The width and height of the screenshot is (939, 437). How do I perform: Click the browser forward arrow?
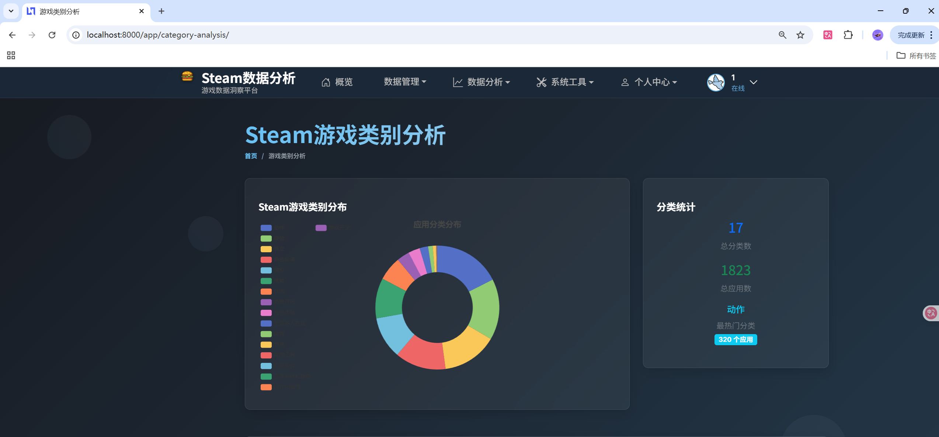click(x=32, y=35)
